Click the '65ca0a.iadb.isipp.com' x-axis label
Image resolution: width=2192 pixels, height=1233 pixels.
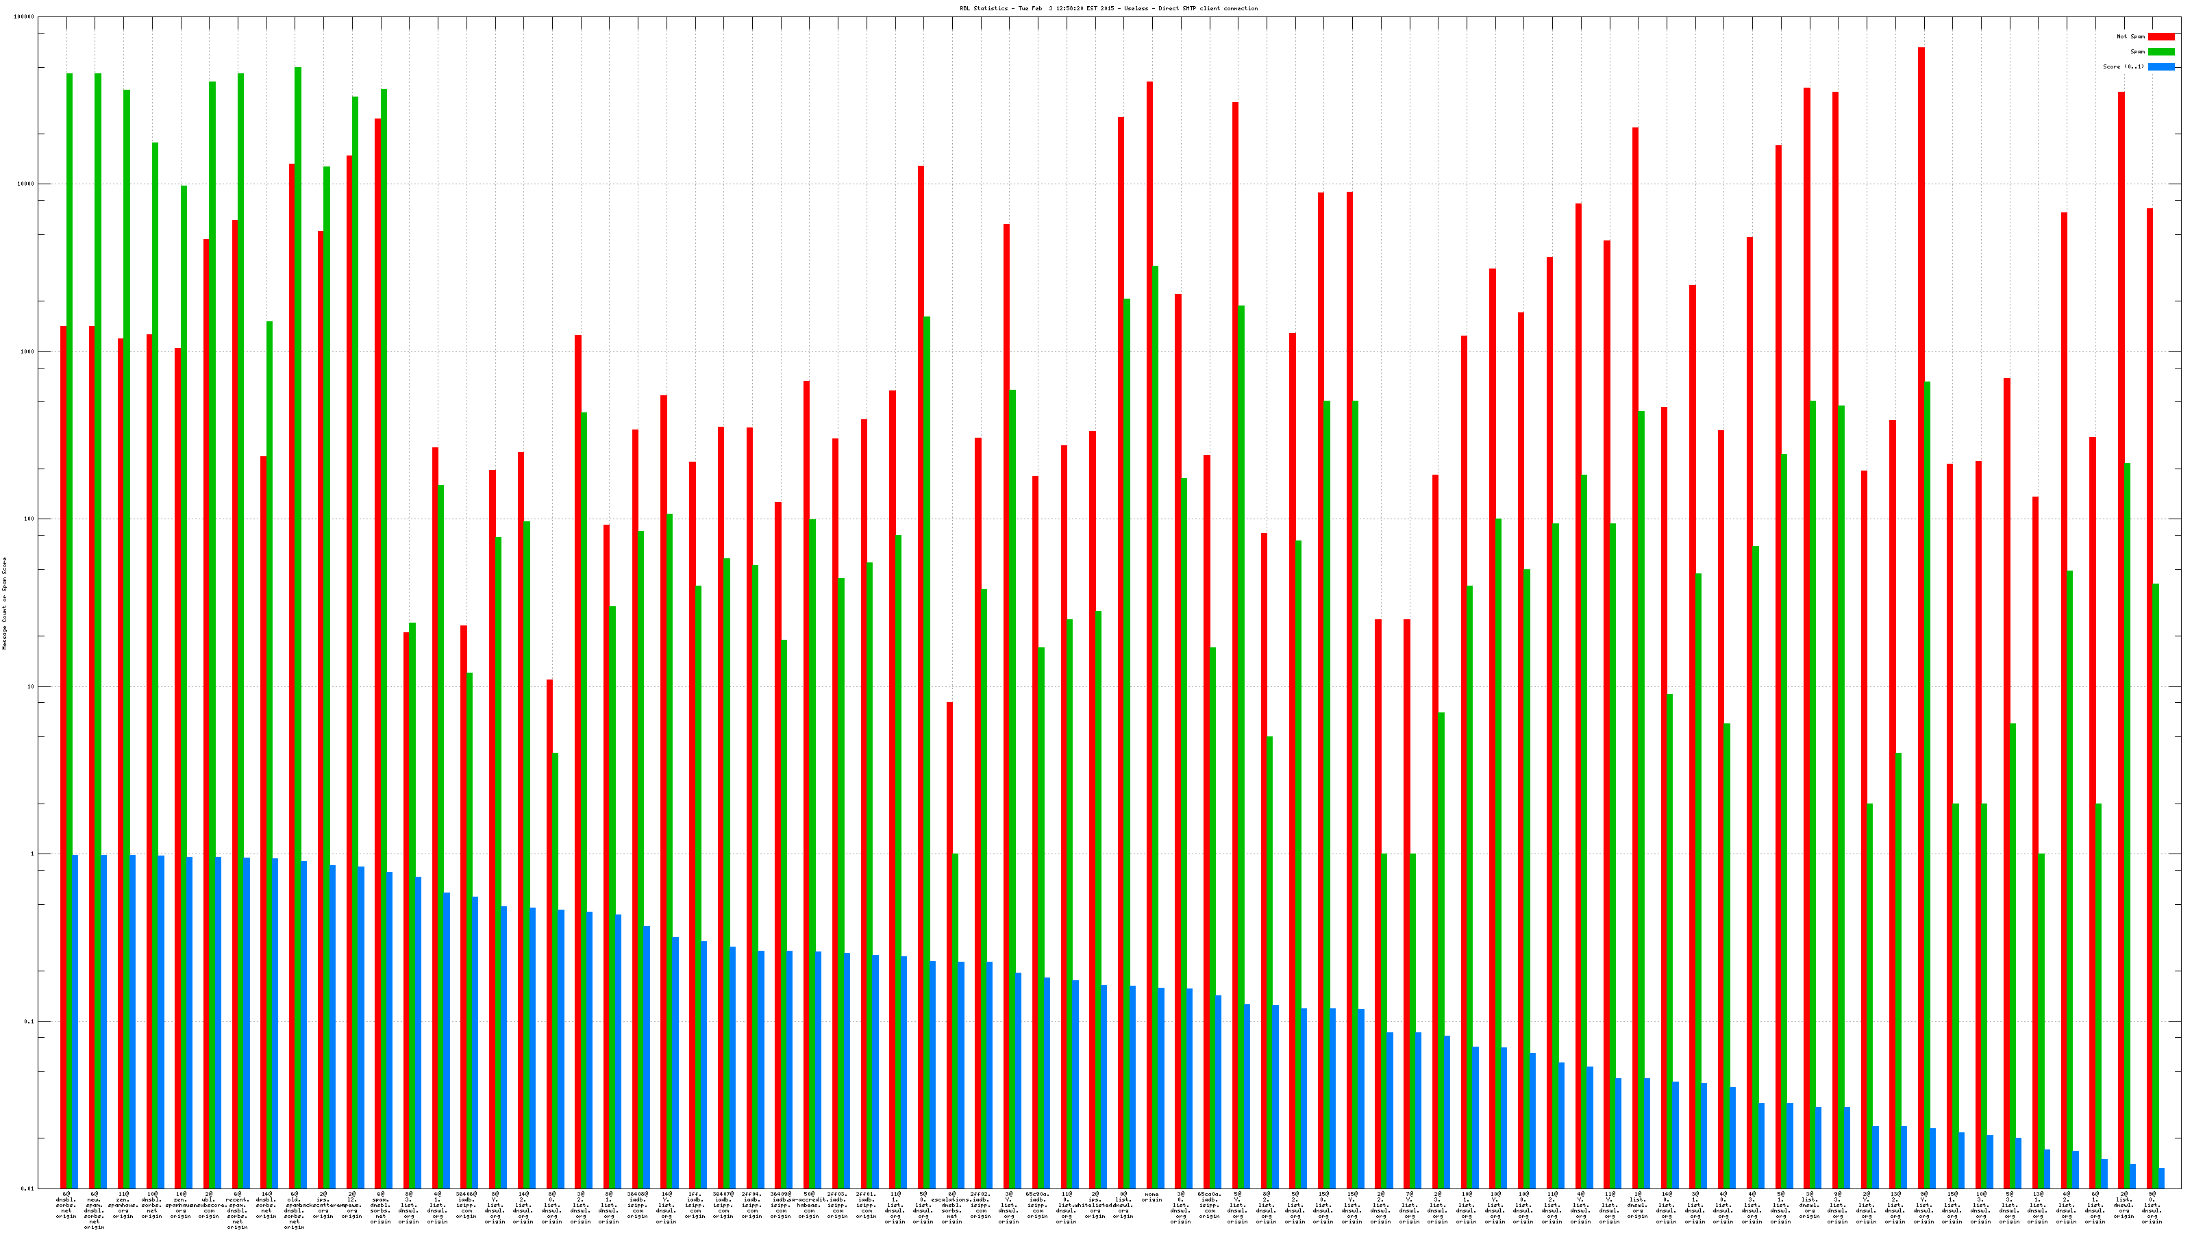[1209, 1204]
